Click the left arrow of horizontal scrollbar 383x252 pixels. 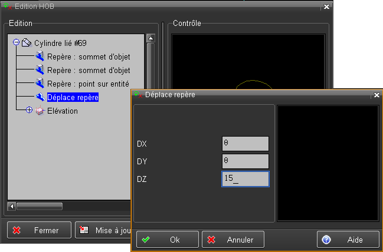12,207
